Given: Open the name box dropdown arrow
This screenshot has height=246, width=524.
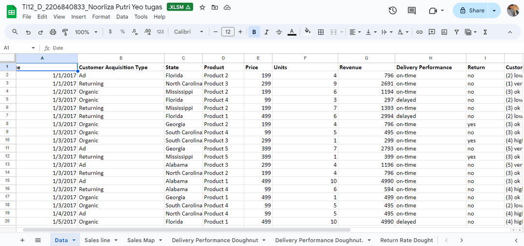Looking at the screenshot, I should coord(33,48).
